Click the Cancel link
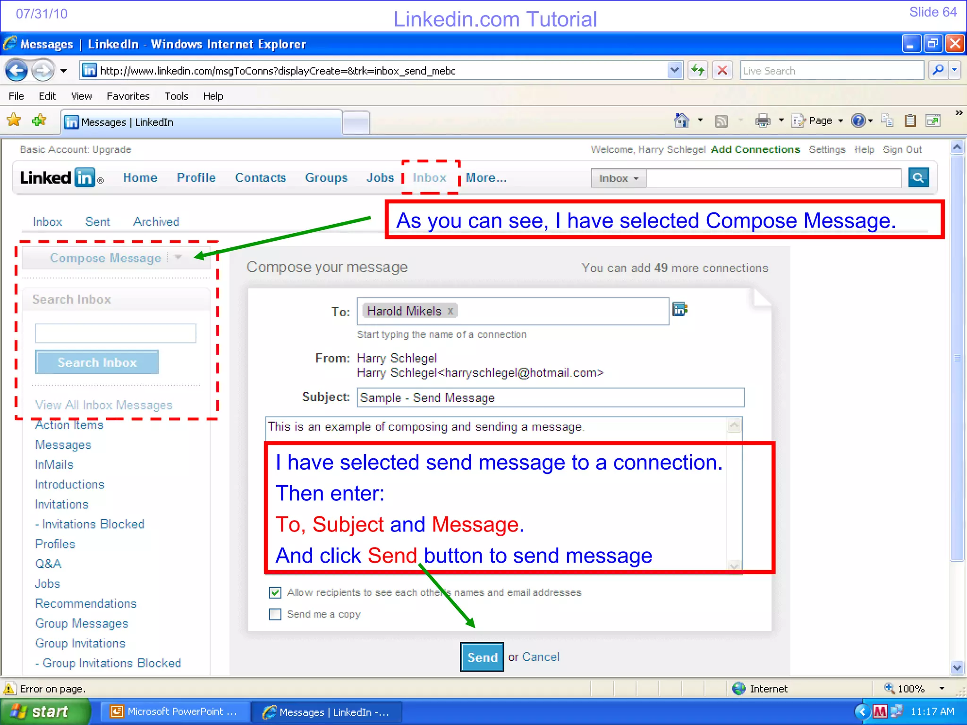This screenshot has width=967, height=725. [x=541, y=657]
